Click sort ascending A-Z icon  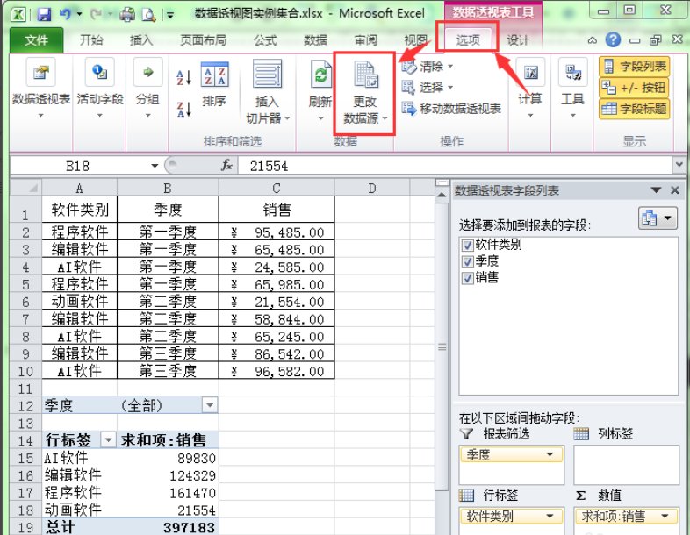pyautogui.click(x=183, y=77)
